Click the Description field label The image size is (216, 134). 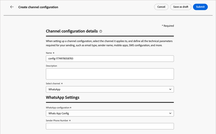point(51,66)
